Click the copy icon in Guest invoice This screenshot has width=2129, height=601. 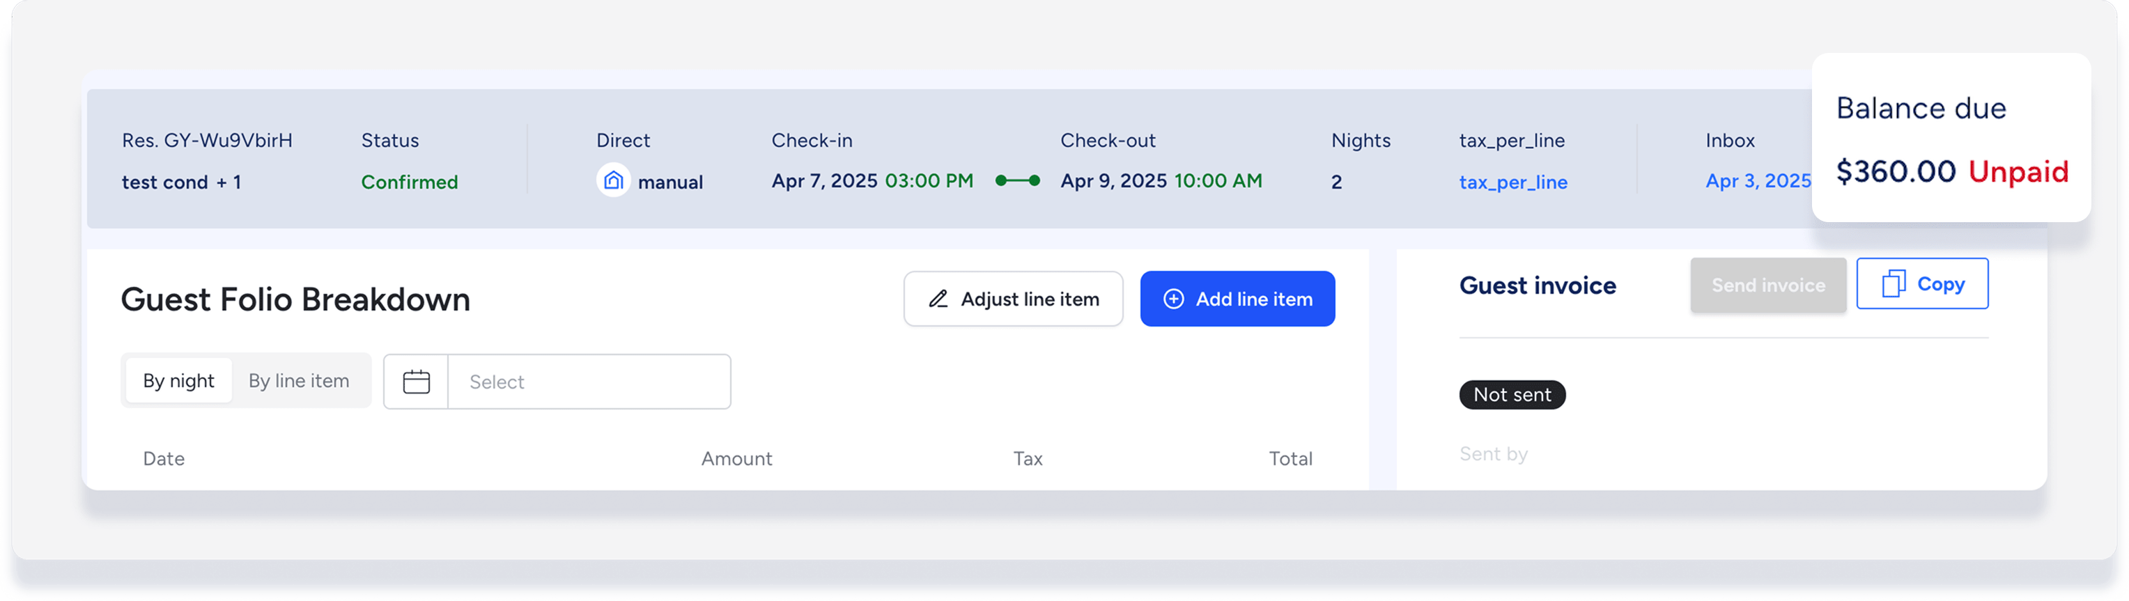coord(1894,284)
